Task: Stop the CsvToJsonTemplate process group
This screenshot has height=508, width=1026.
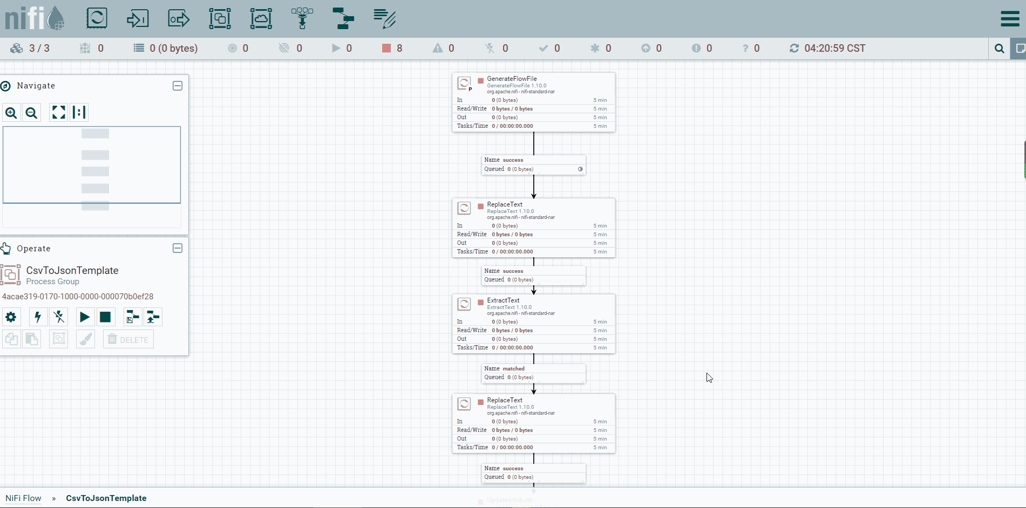Action: pyautogui.click(x=105, y=317)
